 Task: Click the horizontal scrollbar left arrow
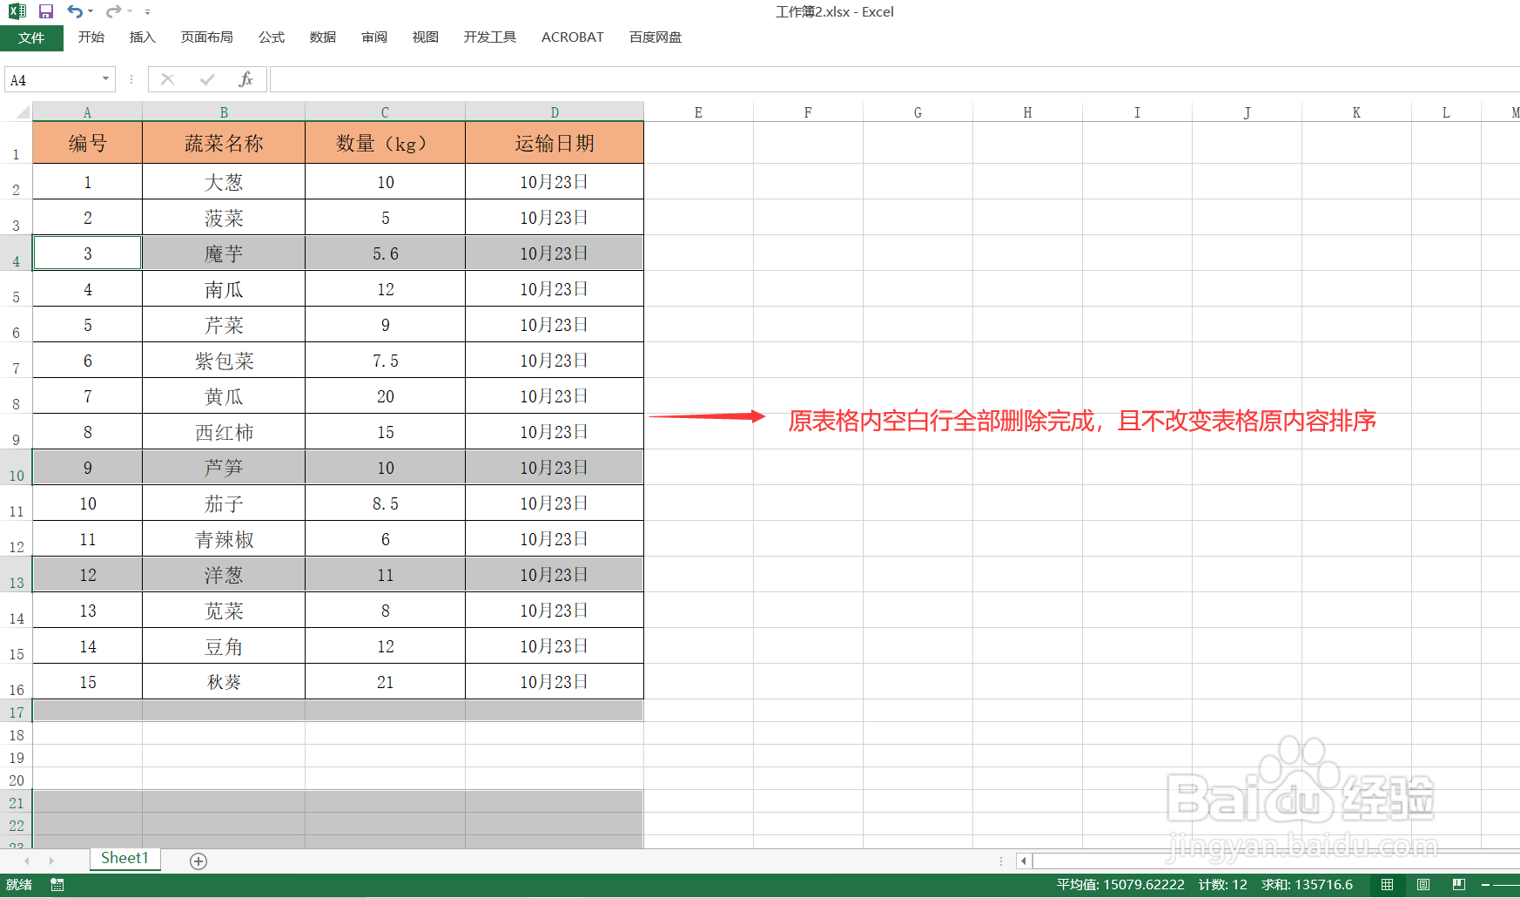tap(1024, 861)
